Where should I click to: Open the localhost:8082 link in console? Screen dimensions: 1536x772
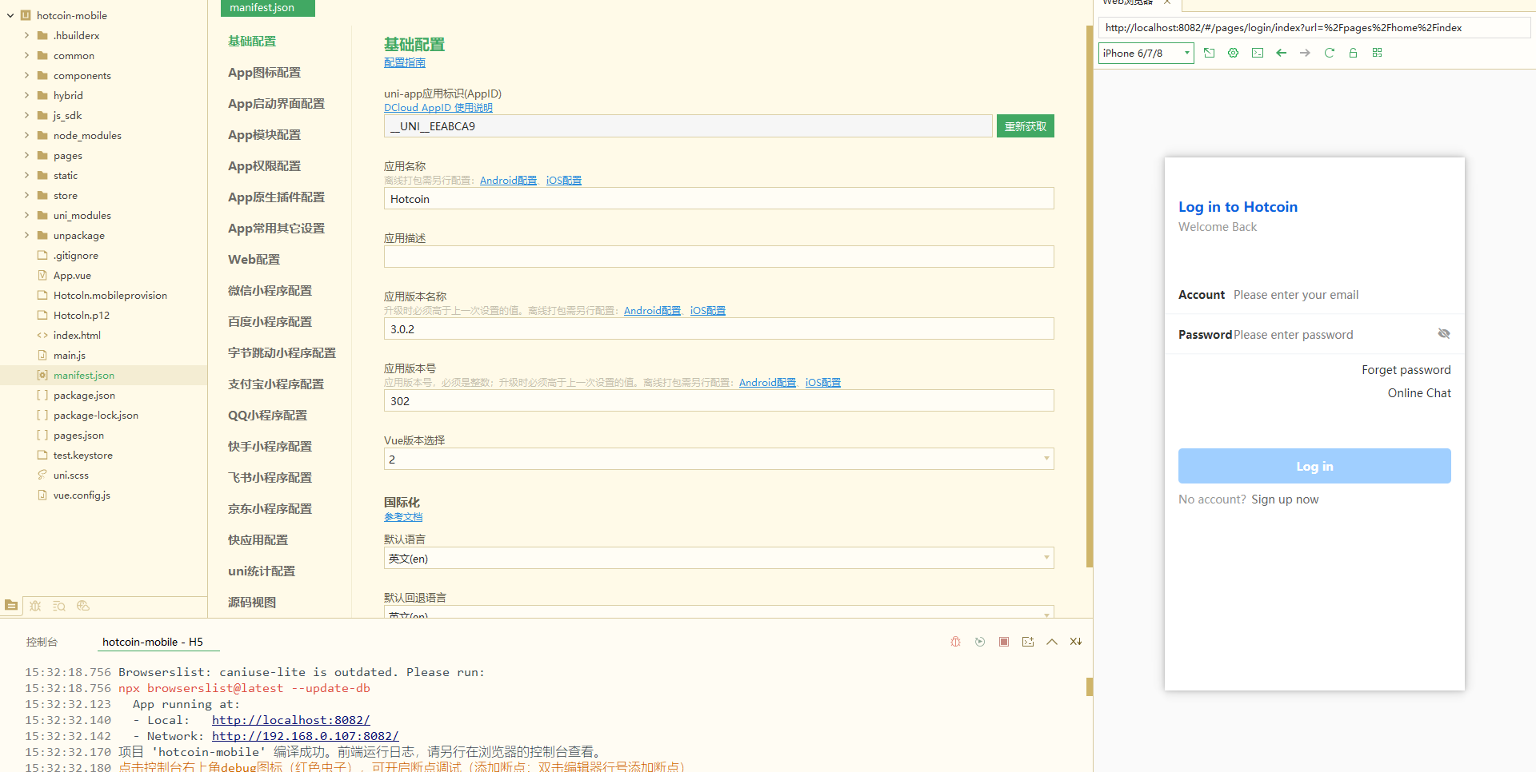291,720
